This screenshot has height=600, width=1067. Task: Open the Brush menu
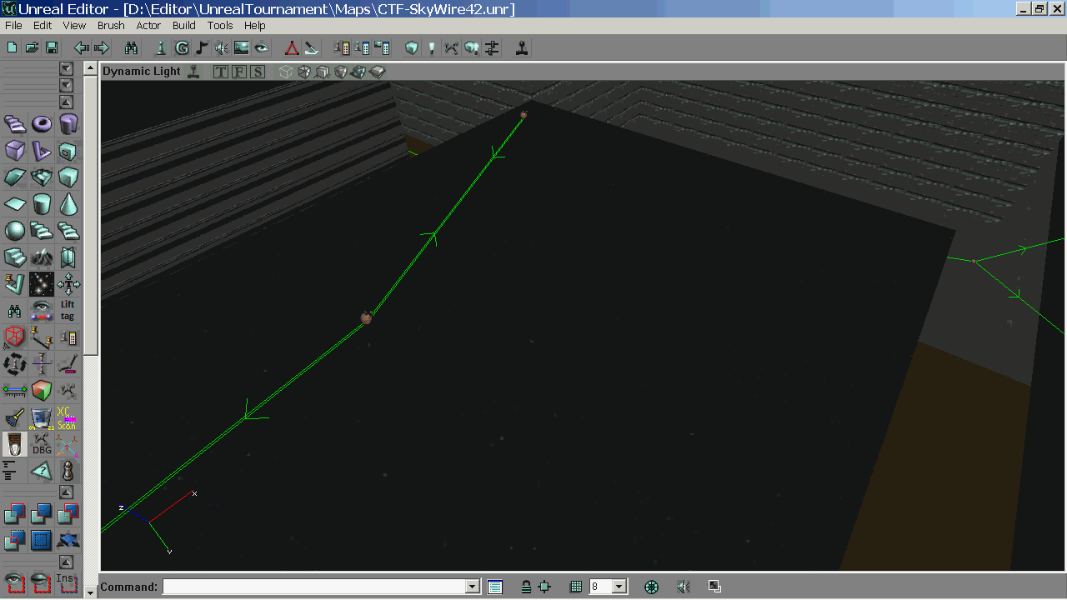[111, 26]
